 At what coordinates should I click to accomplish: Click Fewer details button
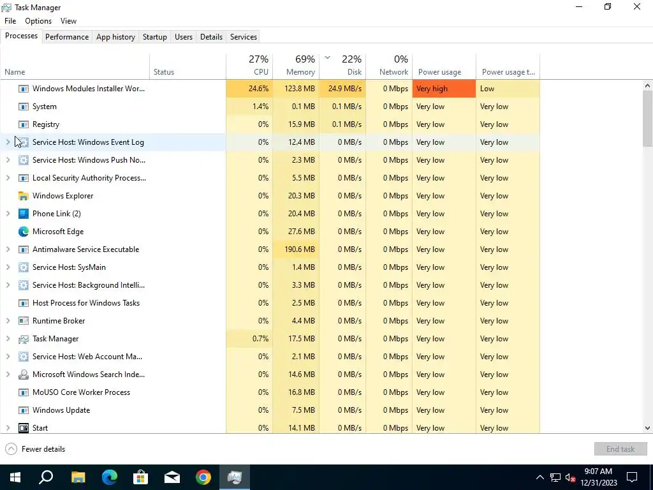point(36,449)
